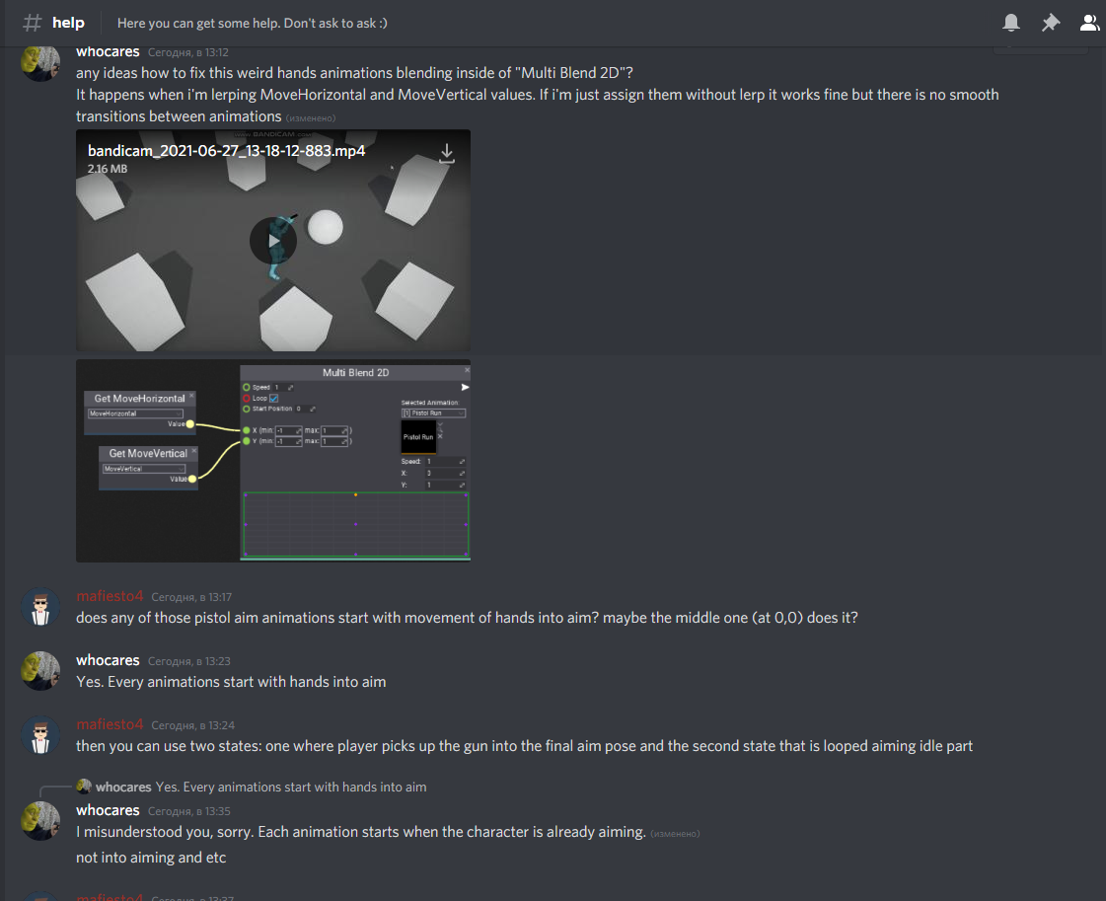Click the help channel name header
The height and width of the screenshot is (901, 1106).
pyautogui.click(x=68, y=23)
